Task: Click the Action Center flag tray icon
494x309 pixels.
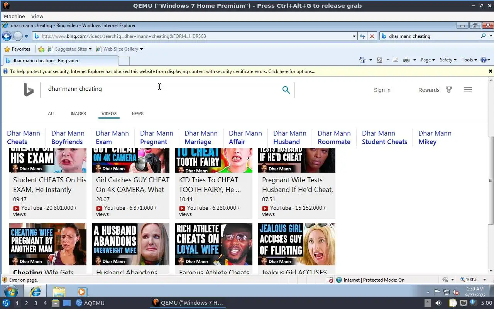Action: click(437, 292)
